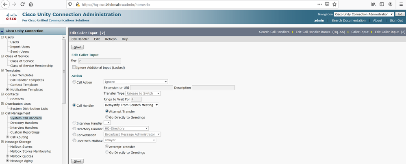Click the Cisco logo
406x164 pixels.
[11, 17]
